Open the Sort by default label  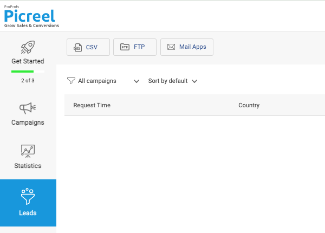click(x=168, y=81)
